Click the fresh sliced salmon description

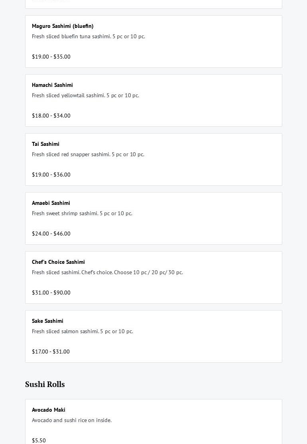(x=83, y=332)
